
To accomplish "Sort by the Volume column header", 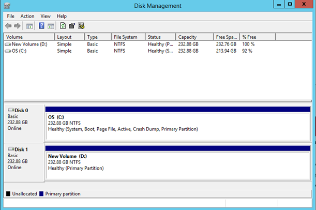I will point(29,37).
